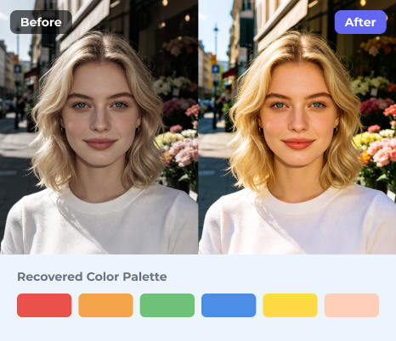Viewport: 396px width, 341px height.
Task: Click the yellow flowers in After photo
Action: (x=365, y=139)
